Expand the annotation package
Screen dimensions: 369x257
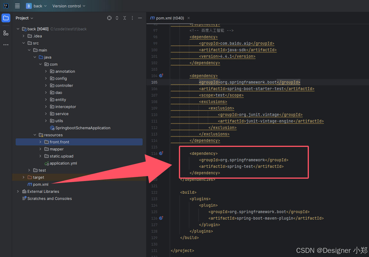[x=46, y=71]
